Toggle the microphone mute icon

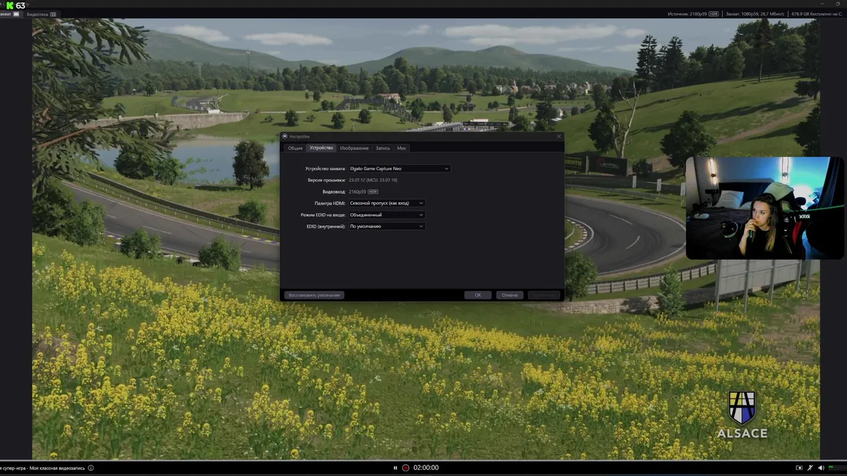[810, 467]
